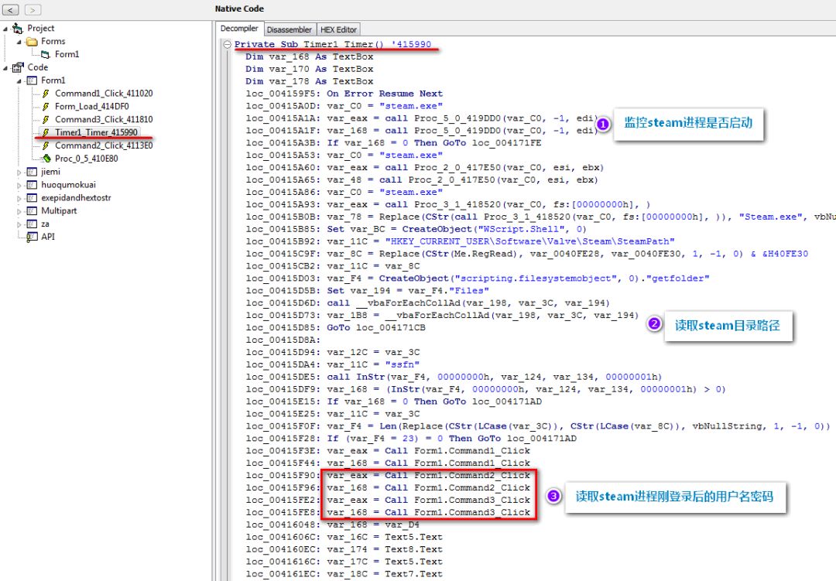Image resolution: width=836 pixels, height=581 pixels.
Task: Click the Timer1_Timer_415990 event icon
Action: pos(46,132)
